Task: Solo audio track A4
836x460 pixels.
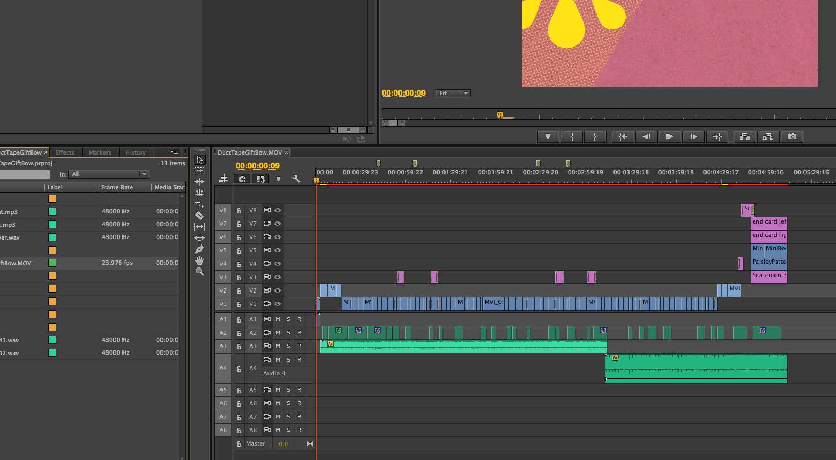Action: point(288,360)
